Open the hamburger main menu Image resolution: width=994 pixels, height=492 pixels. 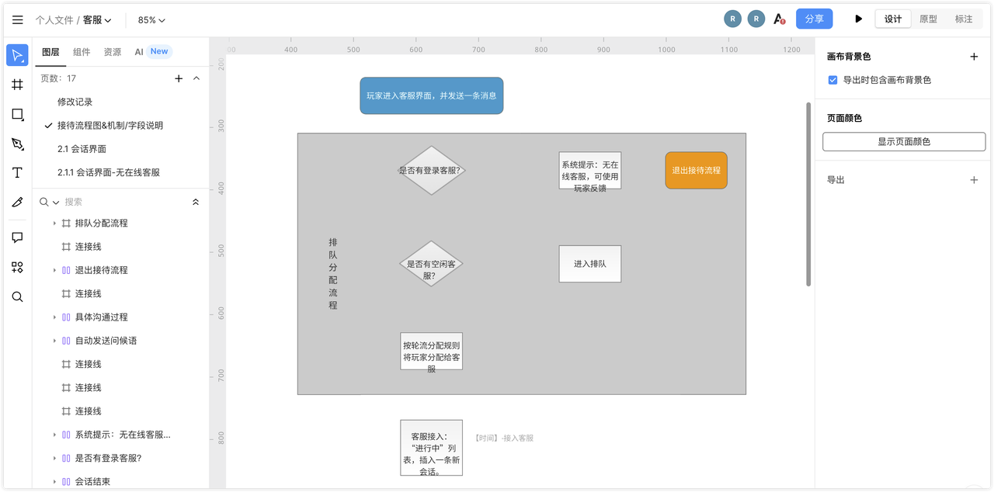point(17,19)
